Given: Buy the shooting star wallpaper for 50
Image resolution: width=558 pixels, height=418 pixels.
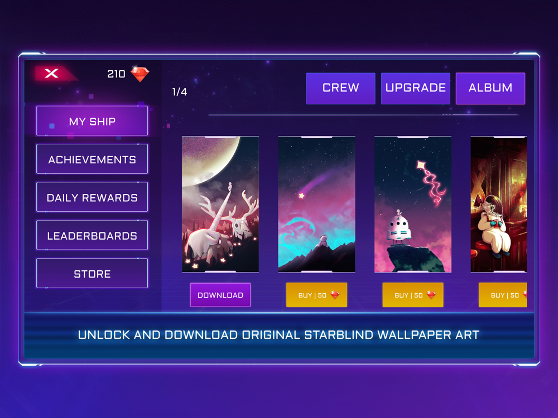Looking at the screenshot, I should [316, 295].
